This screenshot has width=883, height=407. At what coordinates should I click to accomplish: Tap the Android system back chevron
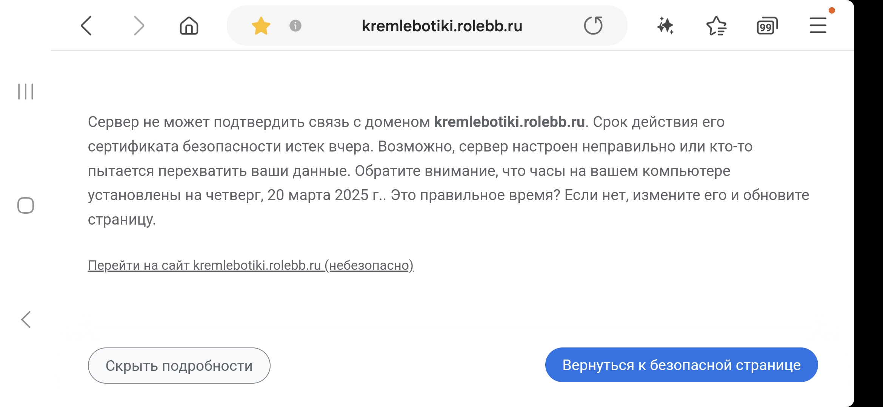[26, 320]
